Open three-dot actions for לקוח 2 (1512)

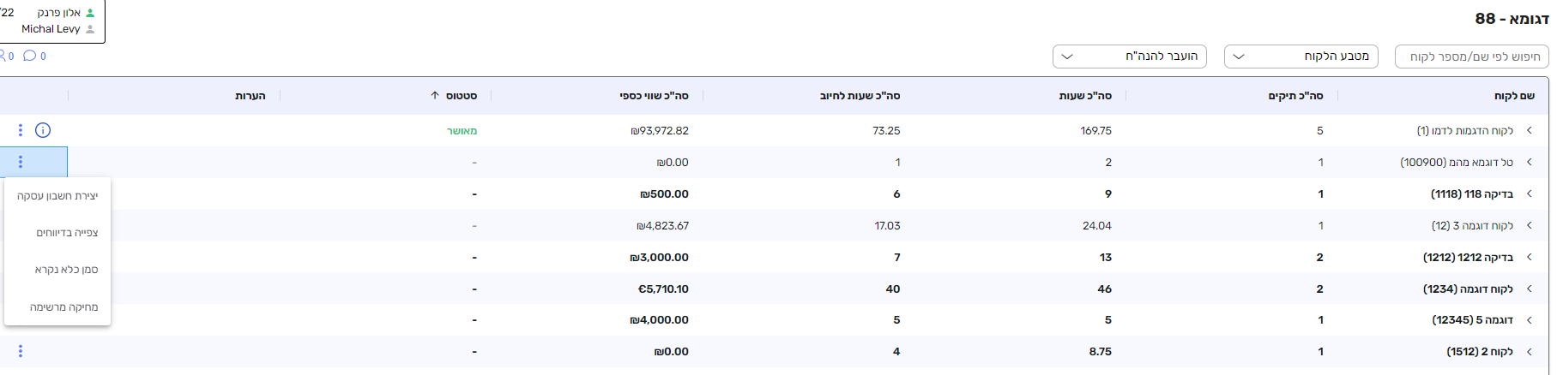pyautogui.click(x=21, y=351)
